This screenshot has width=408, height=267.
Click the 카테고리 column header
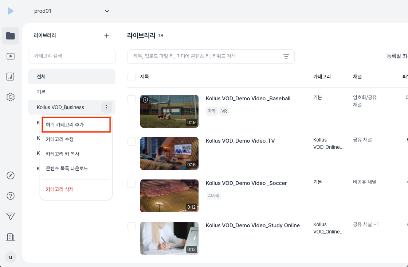point(322,77)
